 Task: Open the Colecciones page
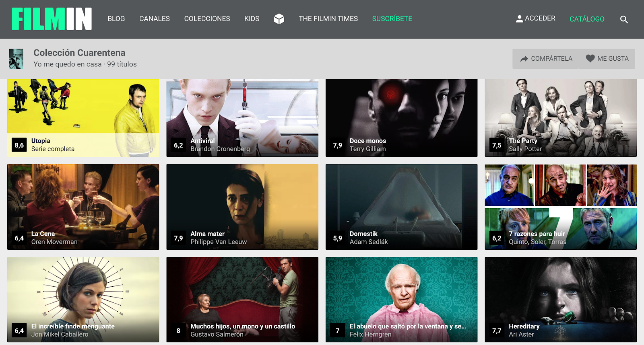click(x=207, y=19)
